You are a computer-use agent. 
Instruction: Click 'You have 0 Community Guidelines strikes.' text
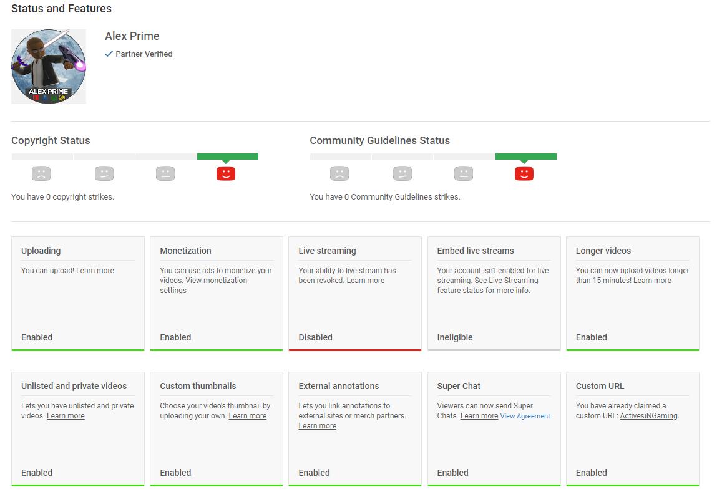click(384, 197)
